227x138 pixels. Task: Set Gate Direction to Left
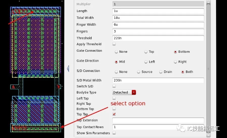[146, 62]
